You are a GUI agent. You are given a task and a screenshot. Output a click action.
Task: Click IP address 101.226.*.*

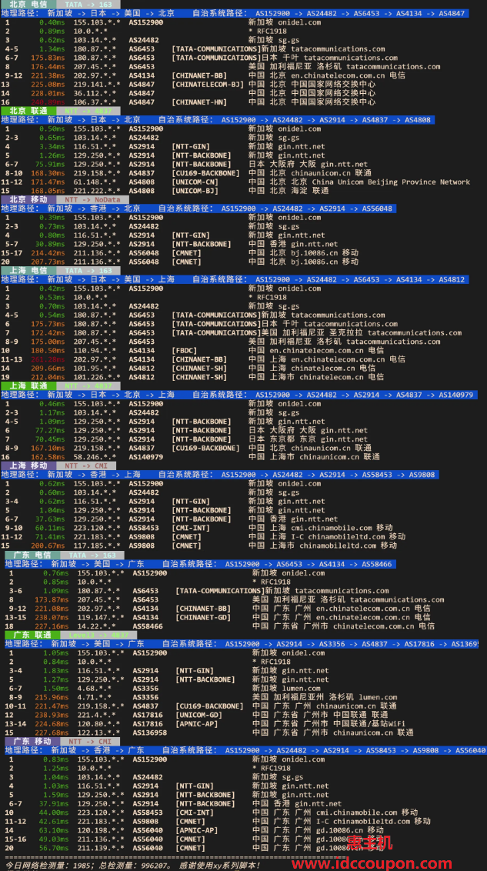point(97,377)
